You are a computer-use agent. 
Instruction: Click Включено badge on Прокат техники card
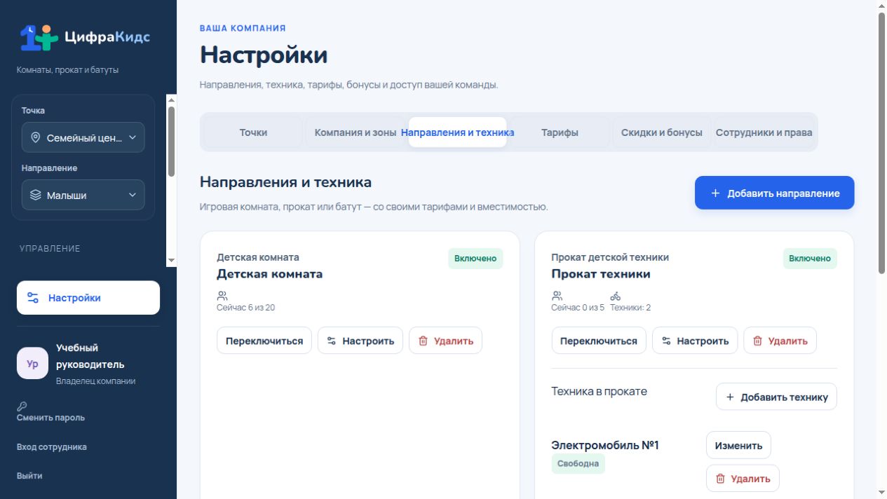click(x=810, y=258)
